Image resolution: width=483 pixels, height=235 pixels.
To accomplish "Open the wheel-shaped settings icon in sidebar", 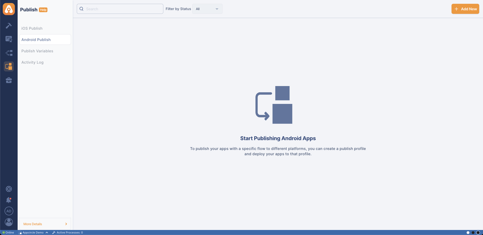I will [x=9, y=189].
